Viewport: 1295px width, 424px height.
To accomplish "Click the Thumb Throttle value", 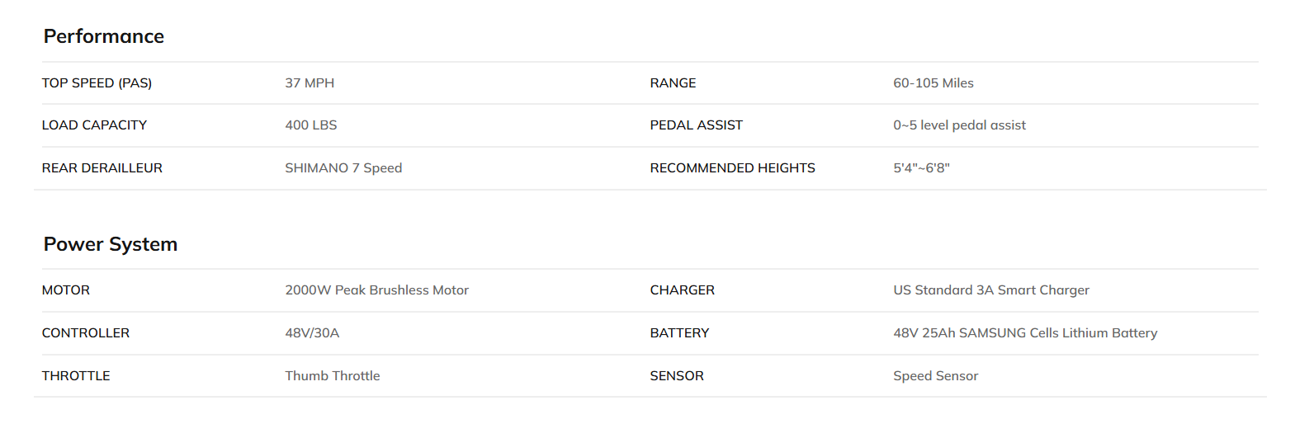I will [x=332, y=376].
